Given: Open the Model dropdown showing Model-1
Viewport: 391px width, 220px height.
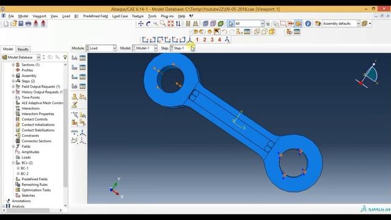Looking at the screenshot, I should [145, 48].
